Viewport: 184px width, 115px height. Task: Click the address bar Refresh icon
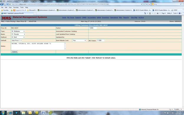pyautogui.click(x=147, y=4)
